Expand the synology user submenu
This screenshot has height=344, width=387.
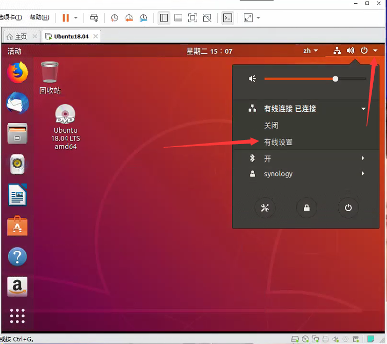click(306, 174)
